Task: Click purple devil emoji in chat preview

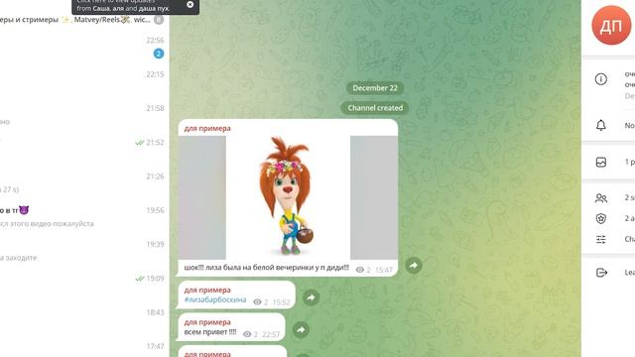Action: (x=24, y=210)
